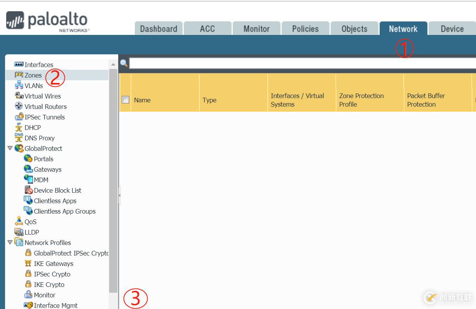Click the IKE Crypto lock icon
Screen dimensions: 476x309
pyautogui.click(x=28, y=284)
